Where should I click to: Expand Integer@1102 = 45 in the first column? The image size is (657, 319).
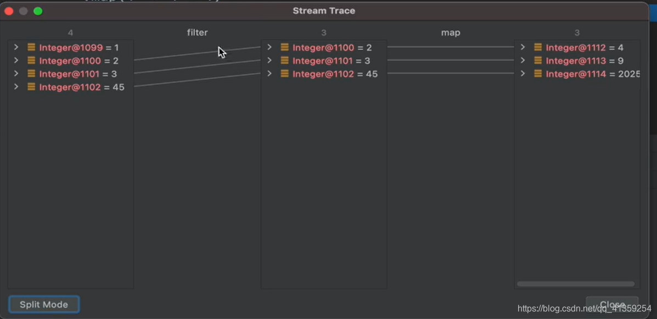coord(16,87)
